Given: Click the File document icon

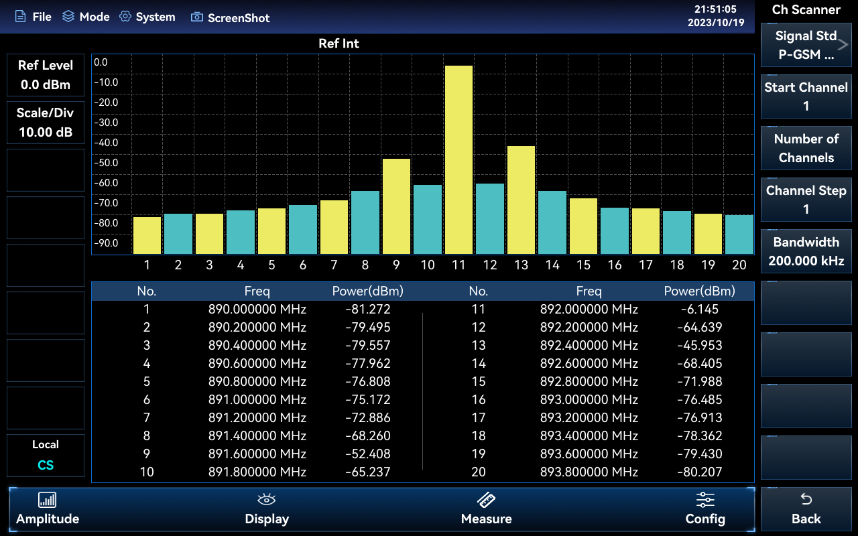Looking at the screenshot, I should tap(21, 17).
